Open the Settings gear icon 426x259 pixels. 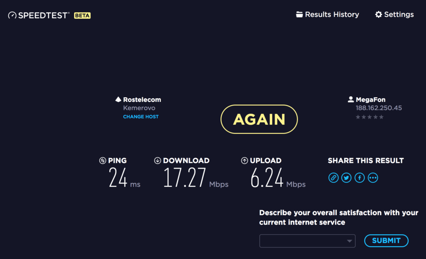tap(378, 14)
